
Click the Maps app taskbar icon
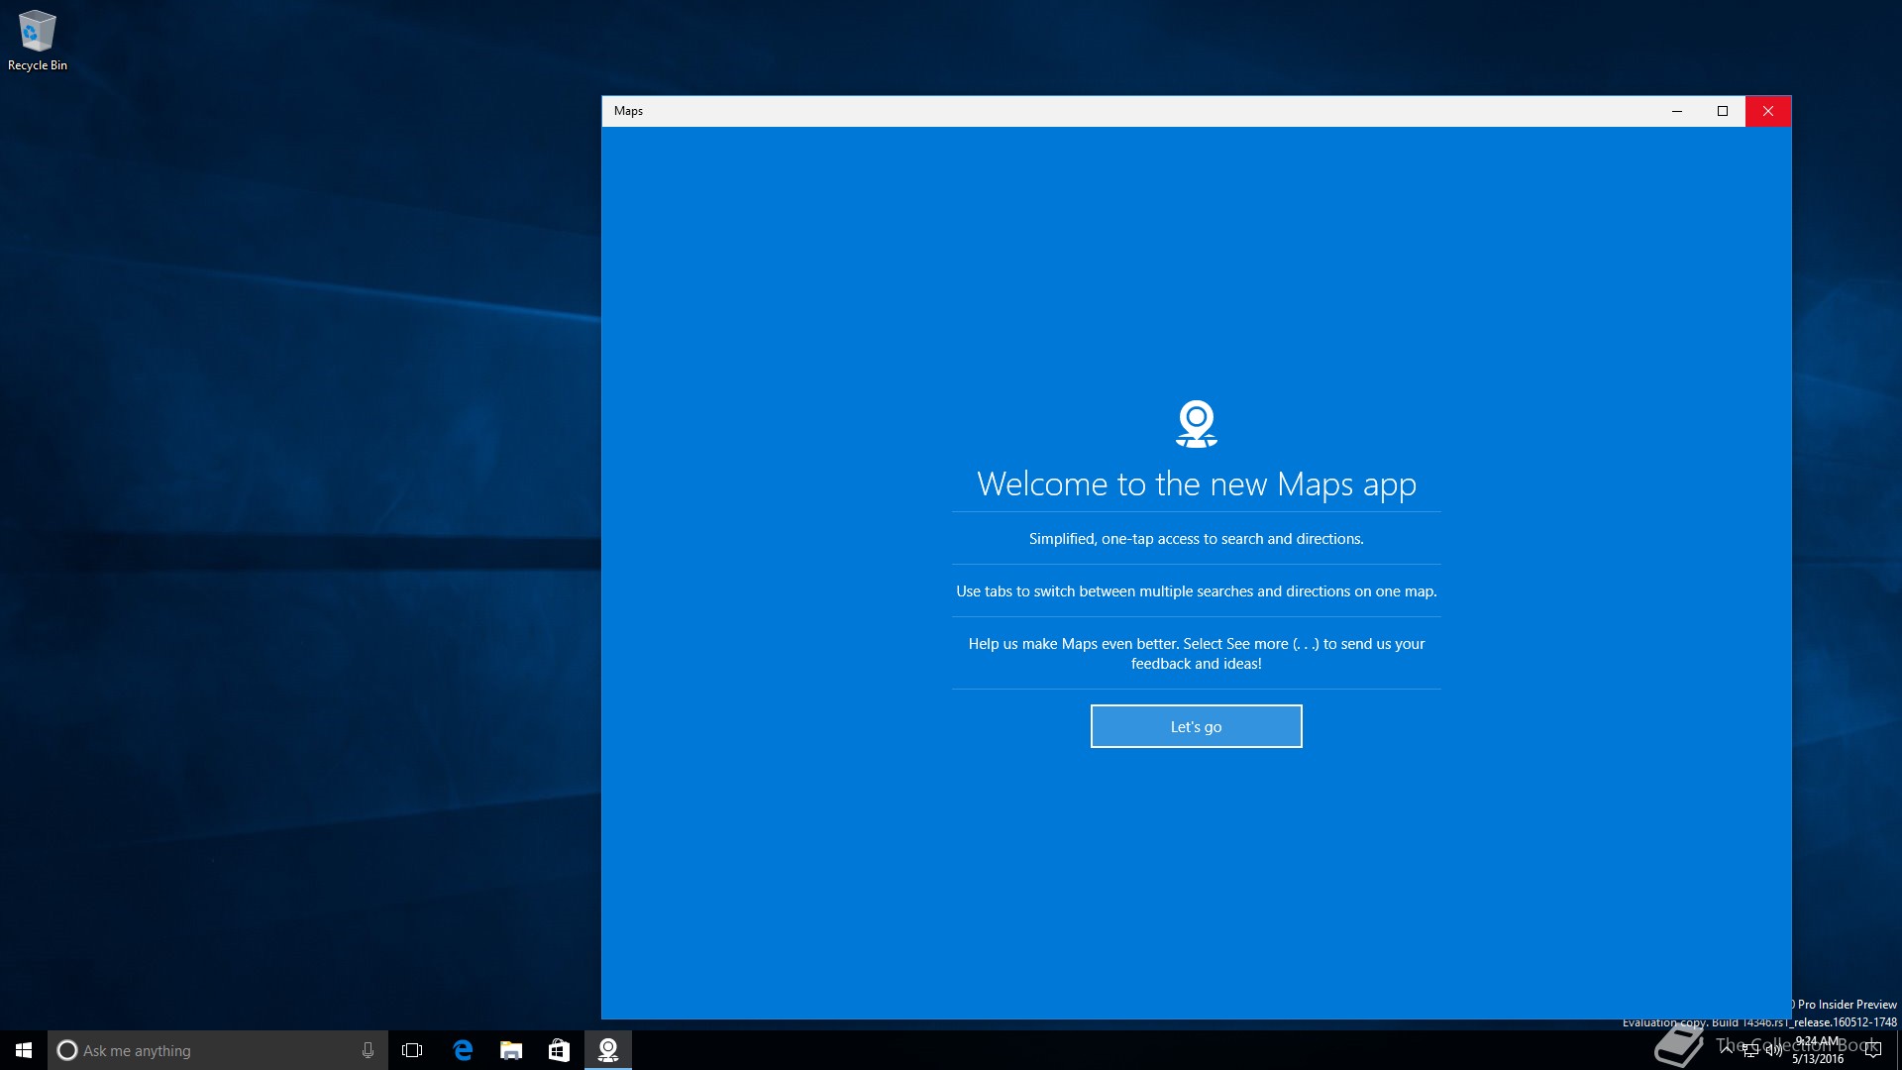pos(608,1050)
